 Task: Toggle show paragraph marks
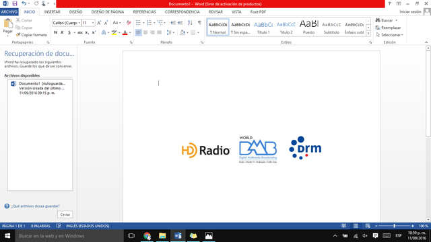click(x=199, y=23)
